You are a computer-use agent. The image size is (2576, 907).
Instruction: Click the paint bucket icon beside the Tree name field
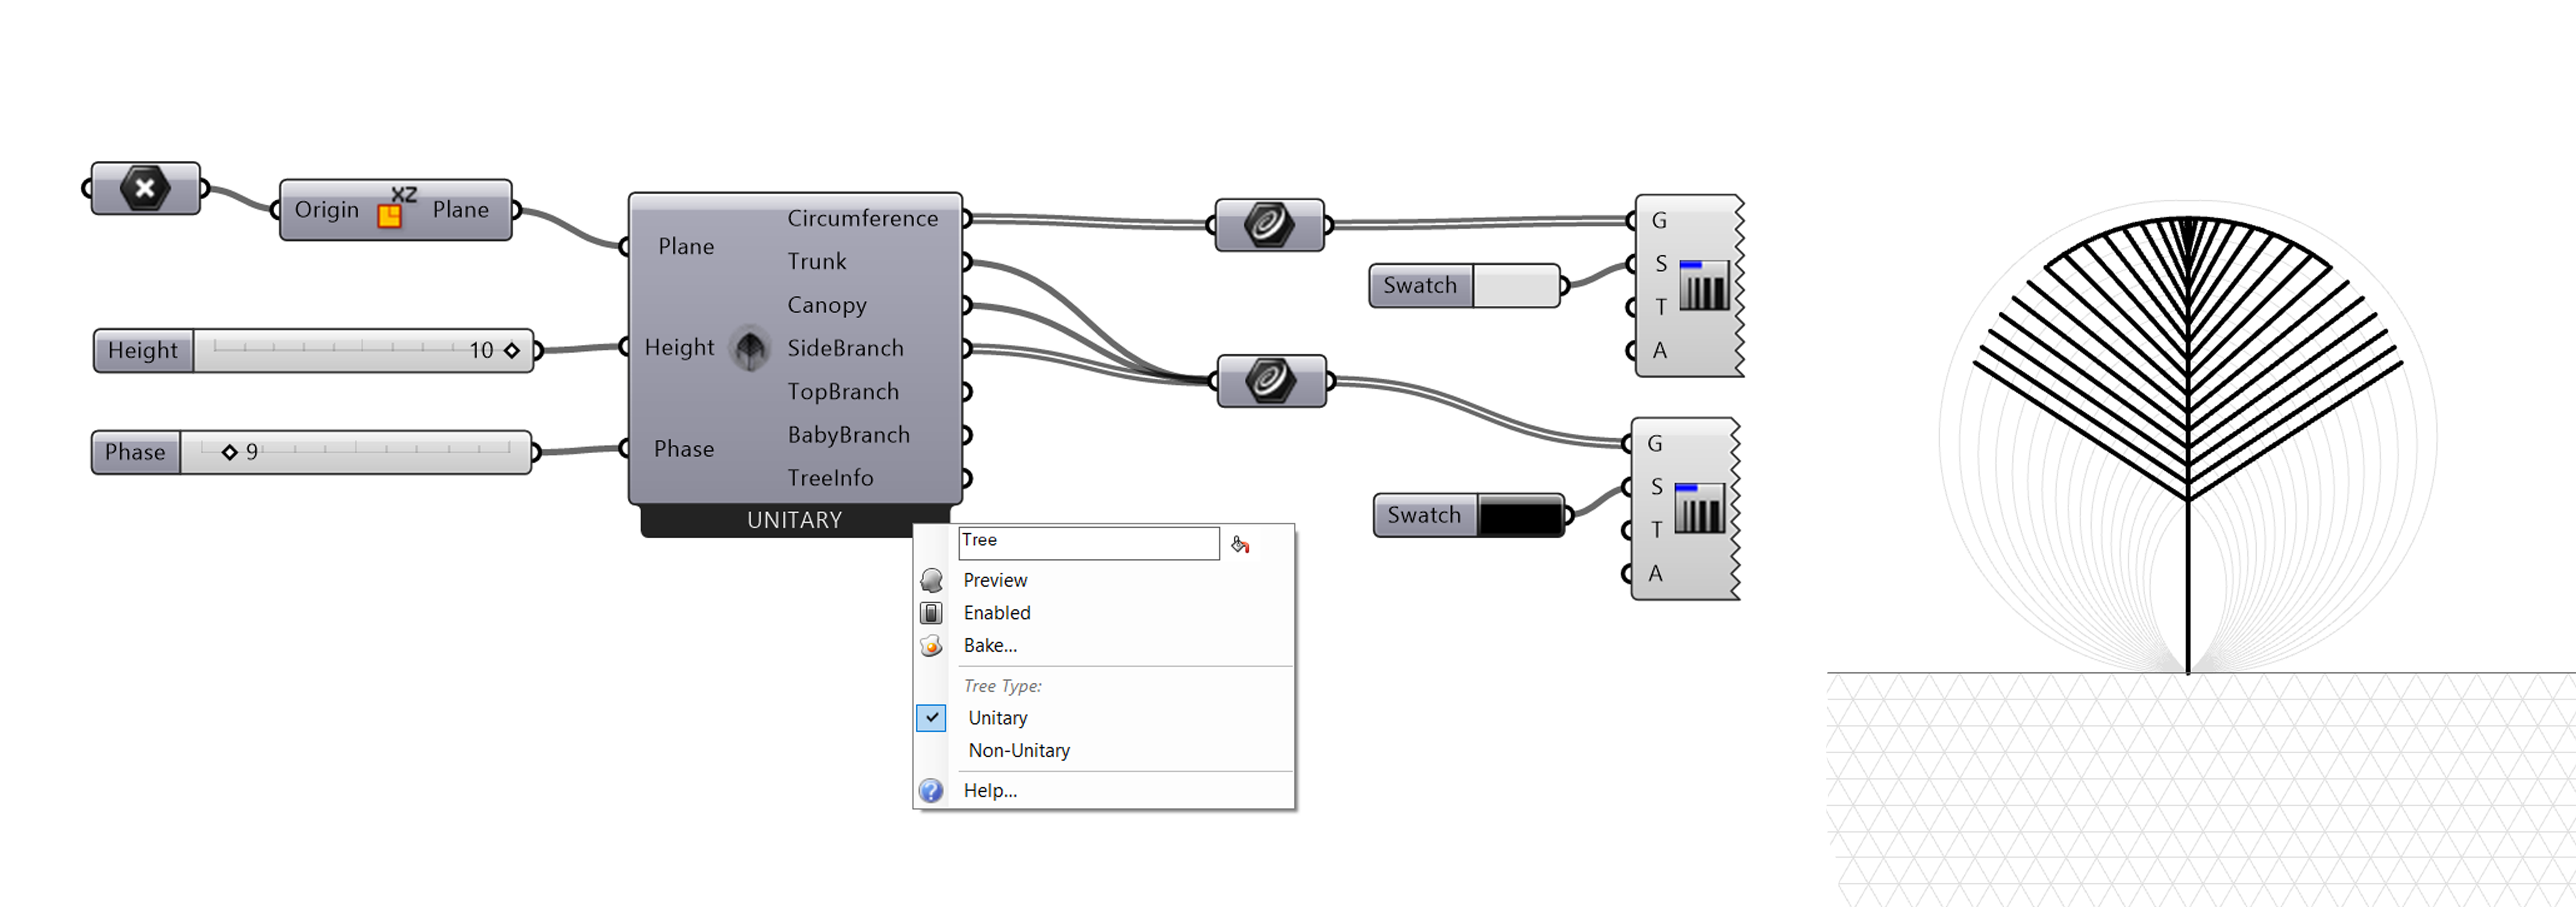click(1240, 544)
